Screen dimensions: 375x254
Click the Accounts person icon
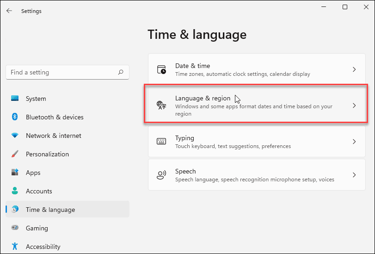15,191
